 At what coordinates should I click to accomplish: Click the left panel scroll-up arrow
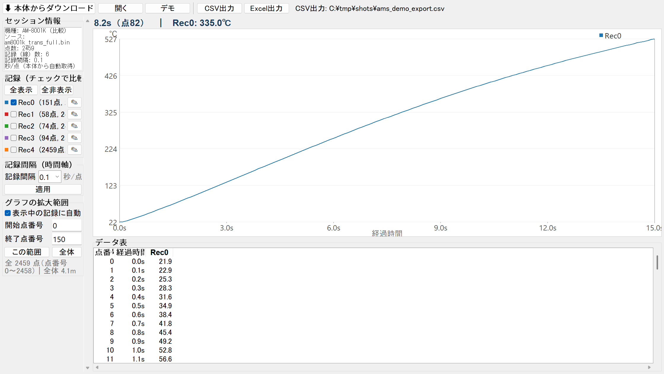coord(87,21)
